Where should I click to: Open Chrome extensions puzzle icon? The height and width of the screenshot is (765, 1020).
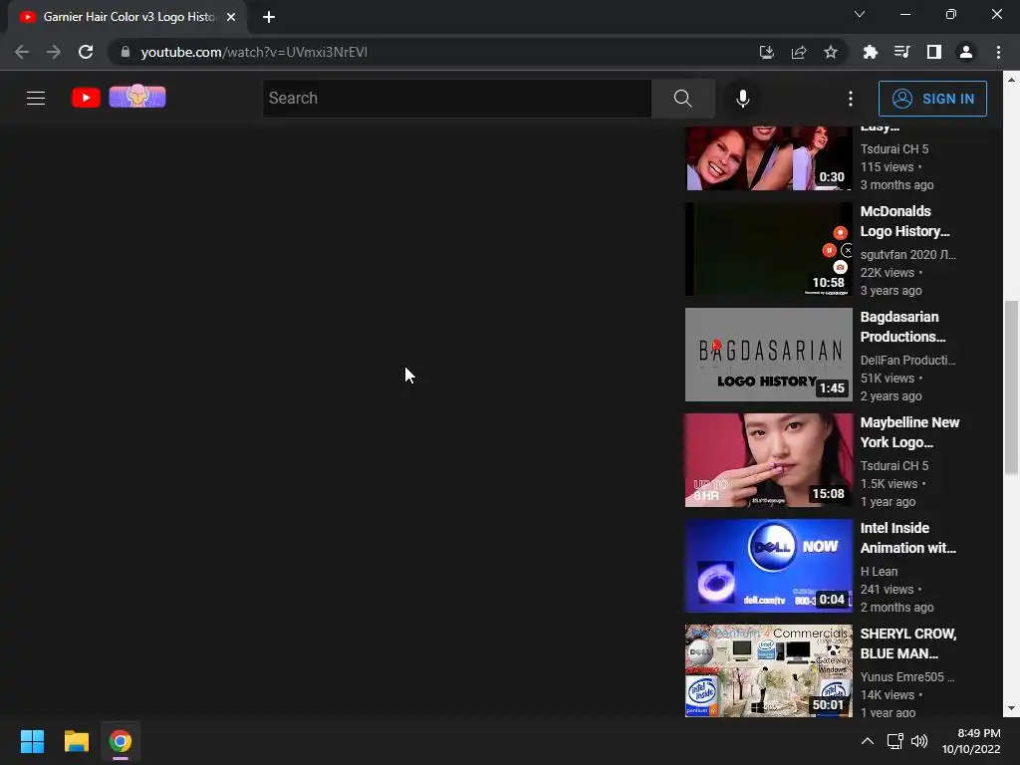point(870,52)
